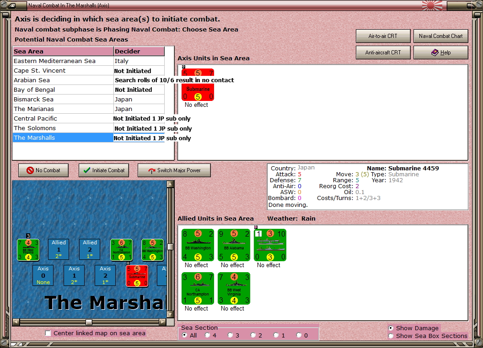Viewport: 483px width, 348px height.
Task: Select Bismarck Sea row
Action: coord(89,99)
